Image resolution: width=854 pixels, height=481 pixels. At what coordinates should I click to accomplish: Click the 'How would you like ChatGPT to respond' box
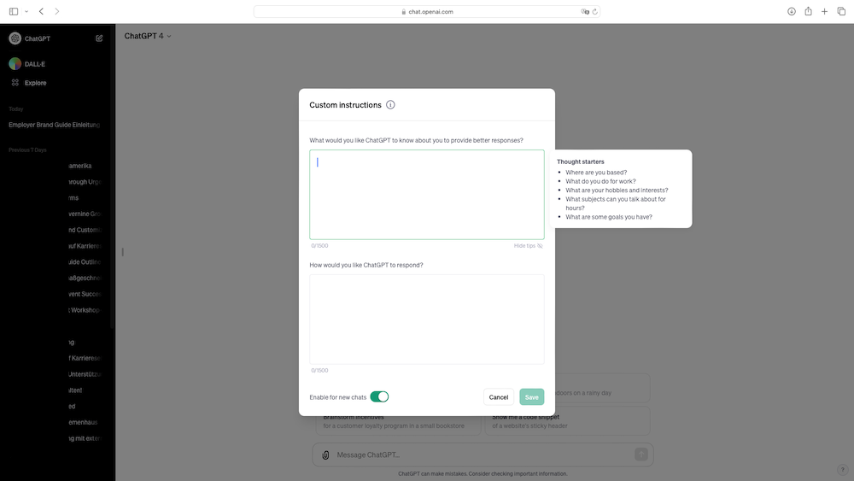(x=426, y=320)
